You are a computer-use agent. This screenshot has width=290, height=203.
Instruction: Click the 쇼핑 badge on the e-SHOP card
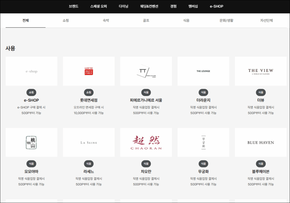31,92
